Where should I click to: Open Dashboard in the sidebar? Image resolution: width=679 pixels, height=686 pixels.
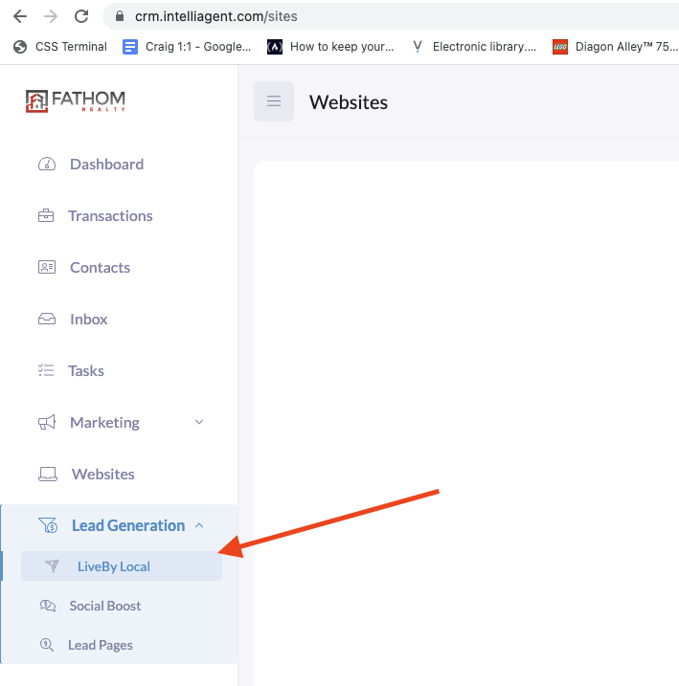tap(107, 164)
